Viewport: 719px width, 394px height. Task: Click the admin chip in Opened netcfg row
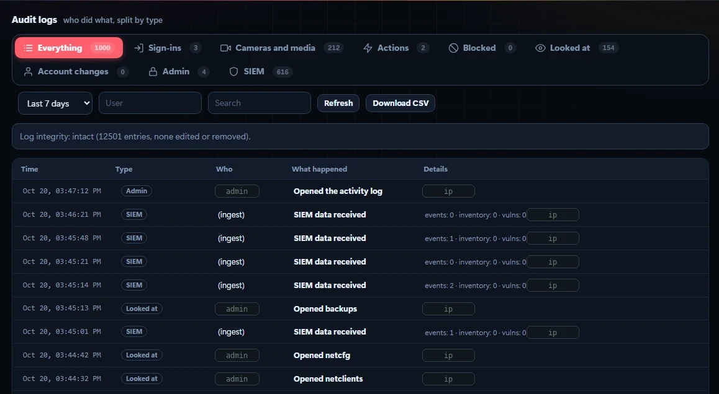(237, 356)
